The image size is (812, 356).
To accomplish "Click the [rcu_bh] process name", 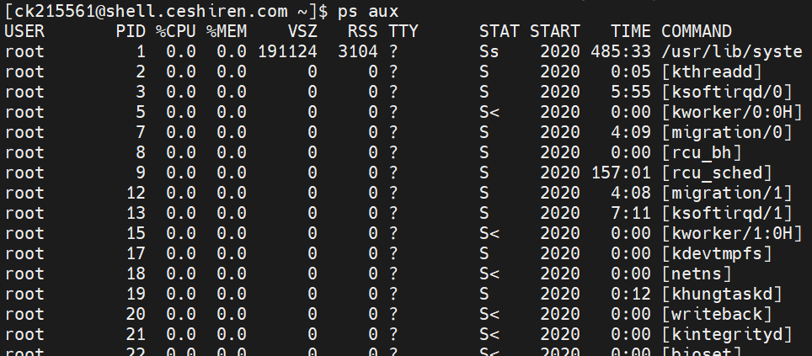I will click(701, 152).
